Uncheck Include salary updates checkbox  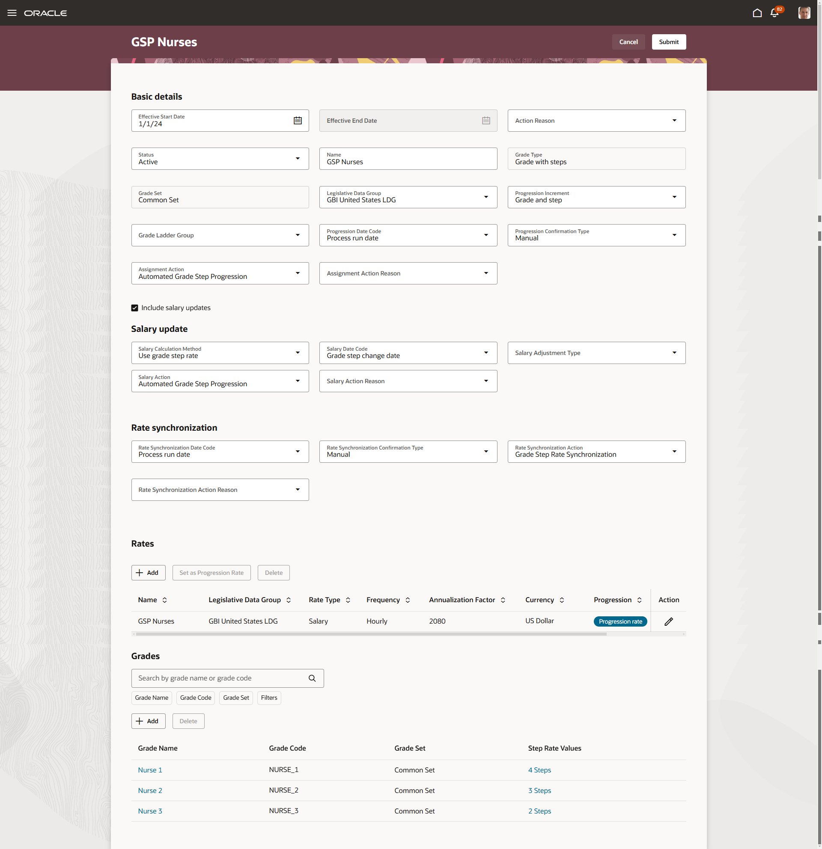[x=135, y=308]
